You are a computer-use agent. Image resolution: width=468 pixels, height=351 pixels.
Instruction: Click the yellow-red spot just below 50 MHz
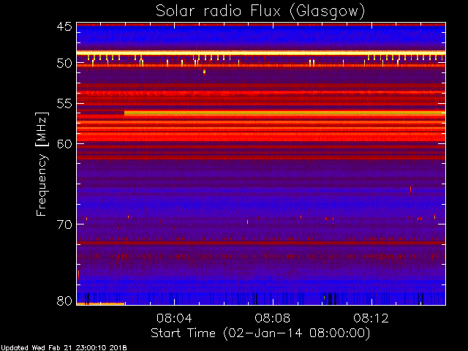[204, 72]
